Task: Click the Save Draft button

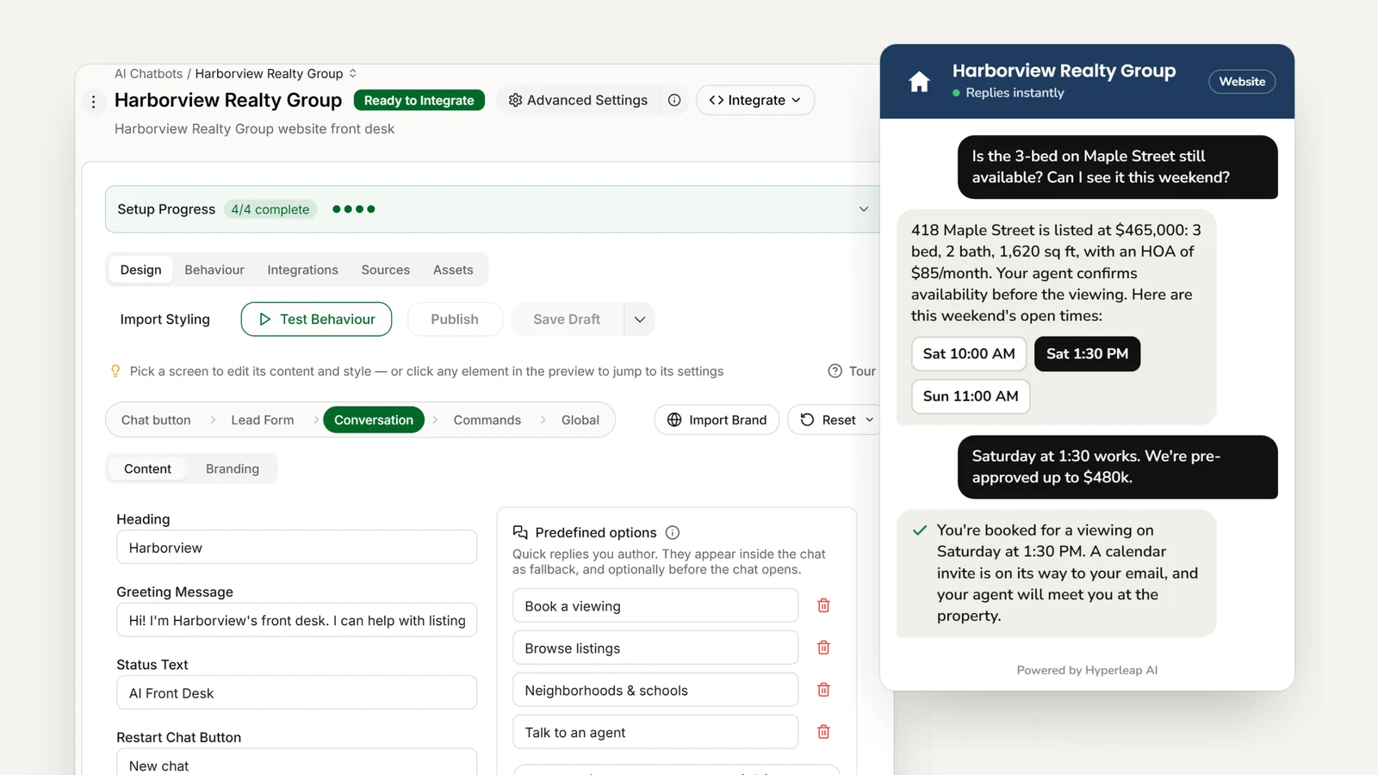Action: click(x=567, y=319)
